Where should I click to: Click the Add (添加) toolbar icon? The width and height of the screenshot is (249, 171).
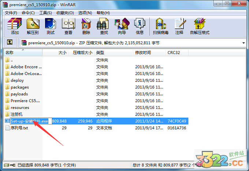15,24
